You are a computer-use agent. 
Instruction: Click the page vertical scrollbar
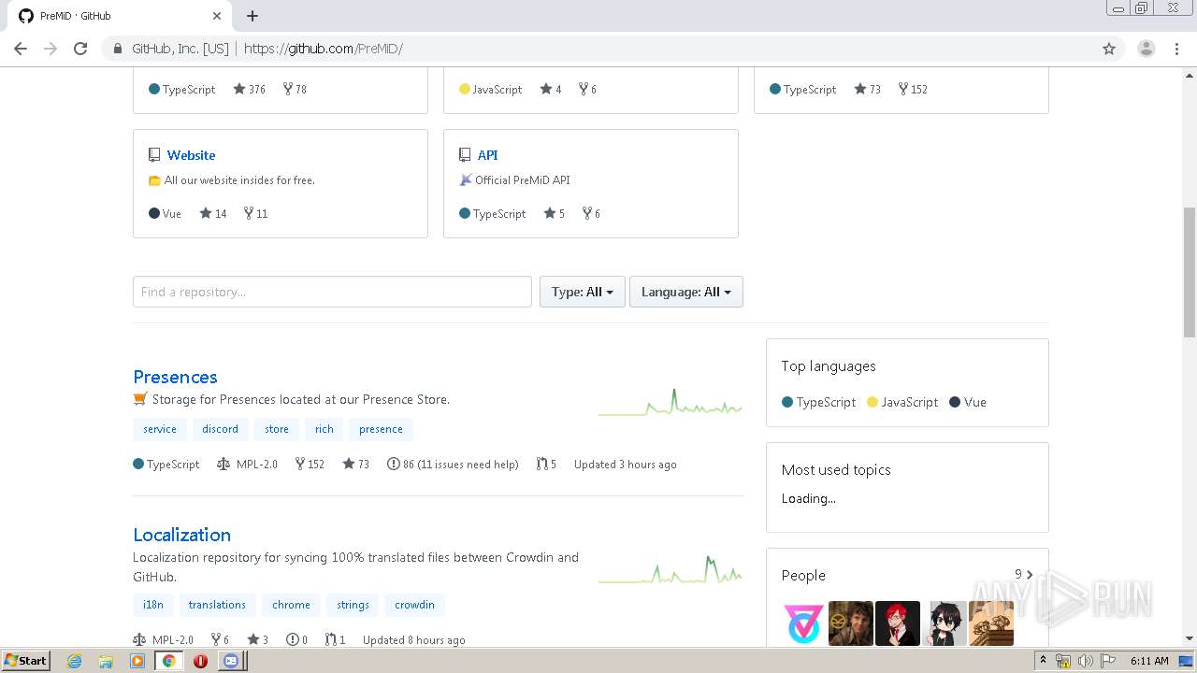[1190, 271]
